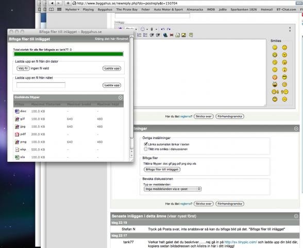Insert a bulleted list in the editor
Screen dimensions: 303x248
[145, 35]
